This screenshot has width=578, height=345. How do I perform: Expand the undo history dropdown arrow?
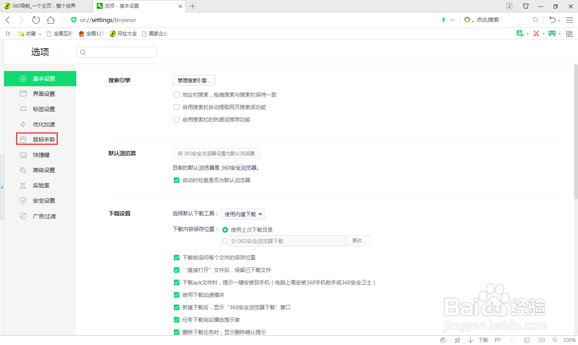pos(559,21)
